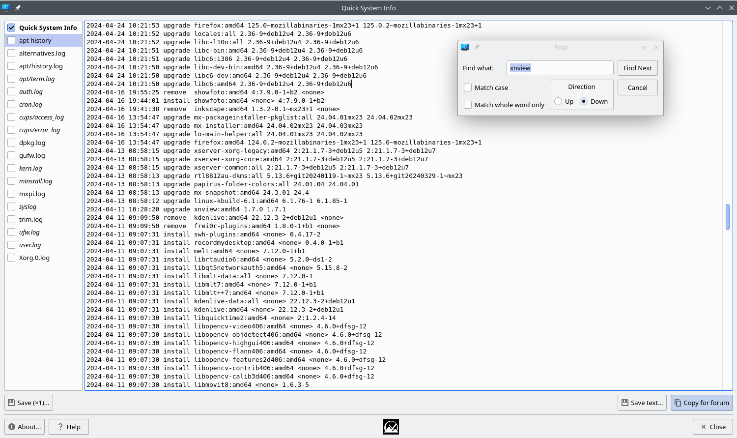
Task: Click the Find what text field
Action: [560, 68]
